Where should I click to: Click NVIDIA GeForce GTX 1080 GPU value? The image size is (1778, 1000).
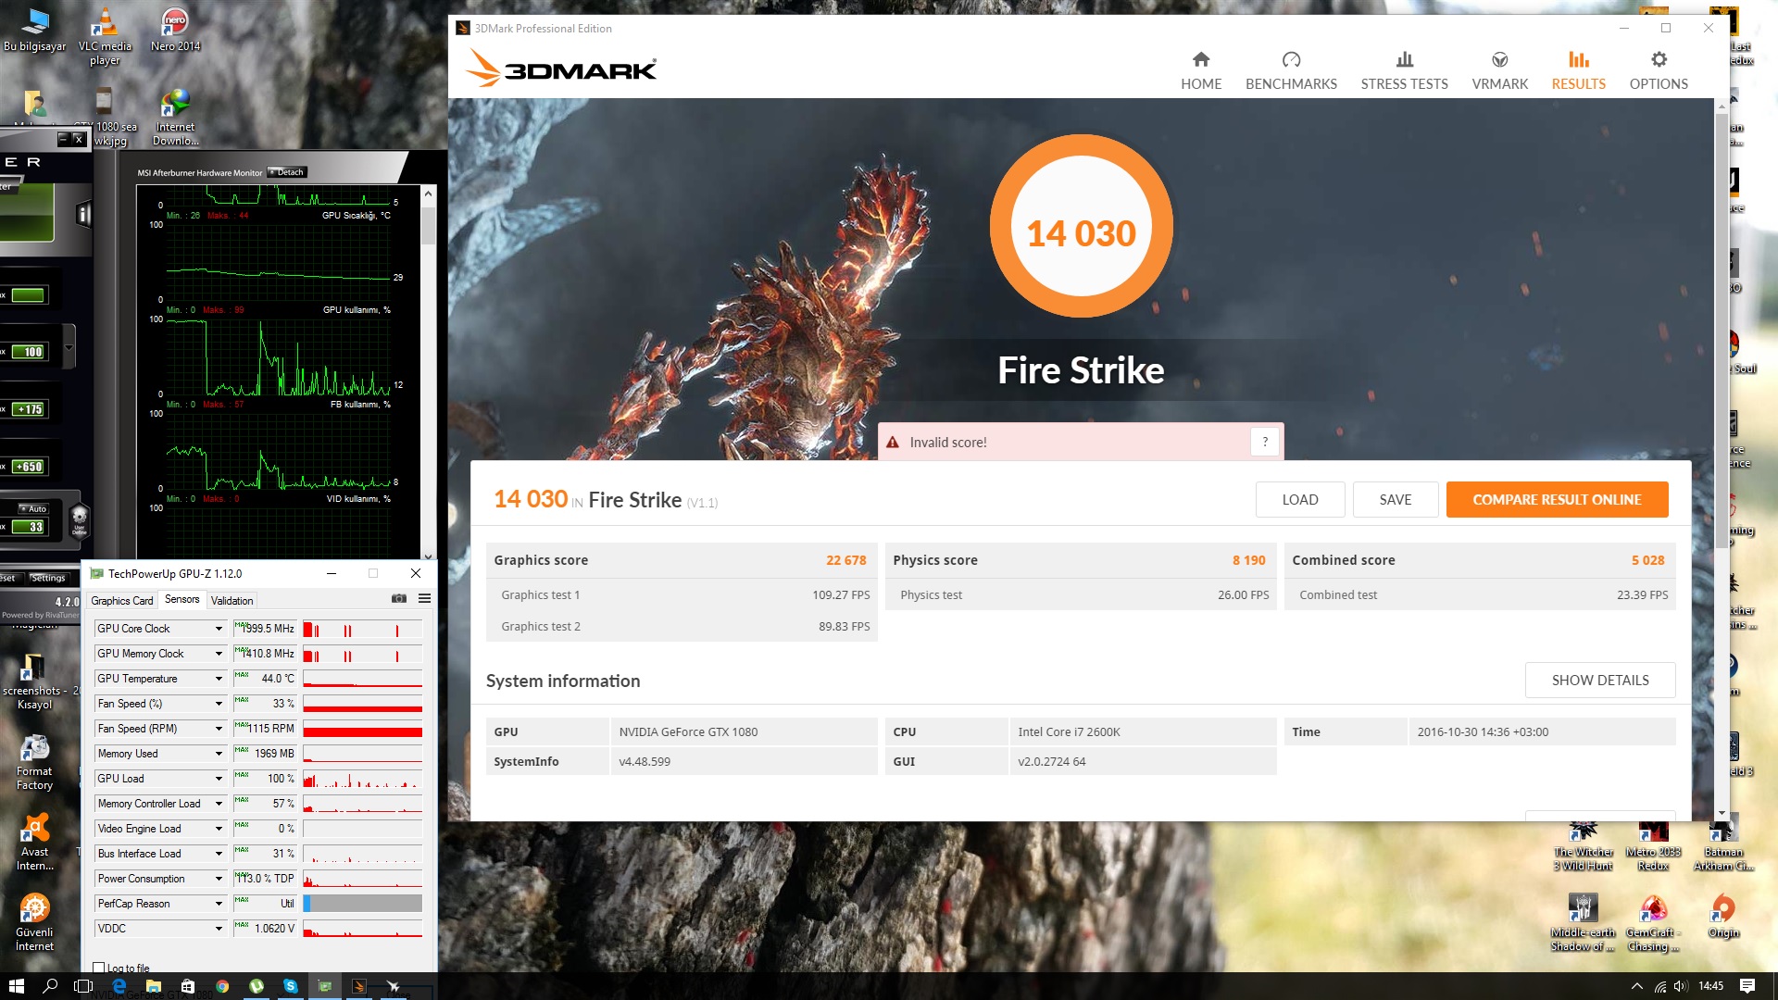click(688, 731)
